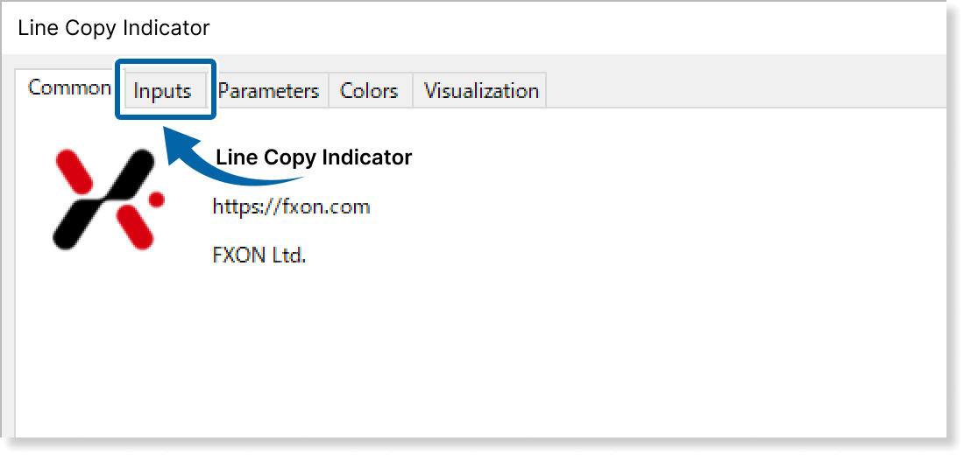Click the upper red bar of the logo

(x=73, y=169)
